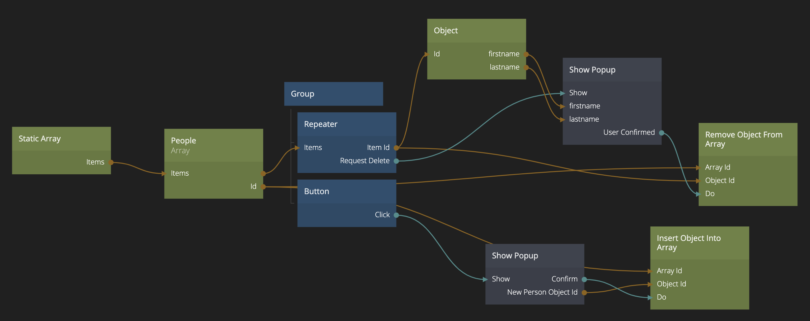Select the Object node header

click(476, 31)
